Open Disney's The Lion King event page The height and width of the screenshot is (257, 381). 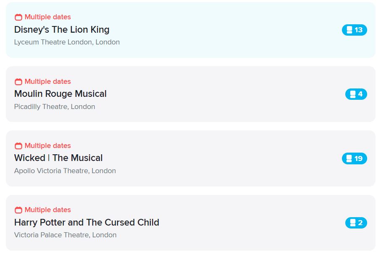click(62, 29)
